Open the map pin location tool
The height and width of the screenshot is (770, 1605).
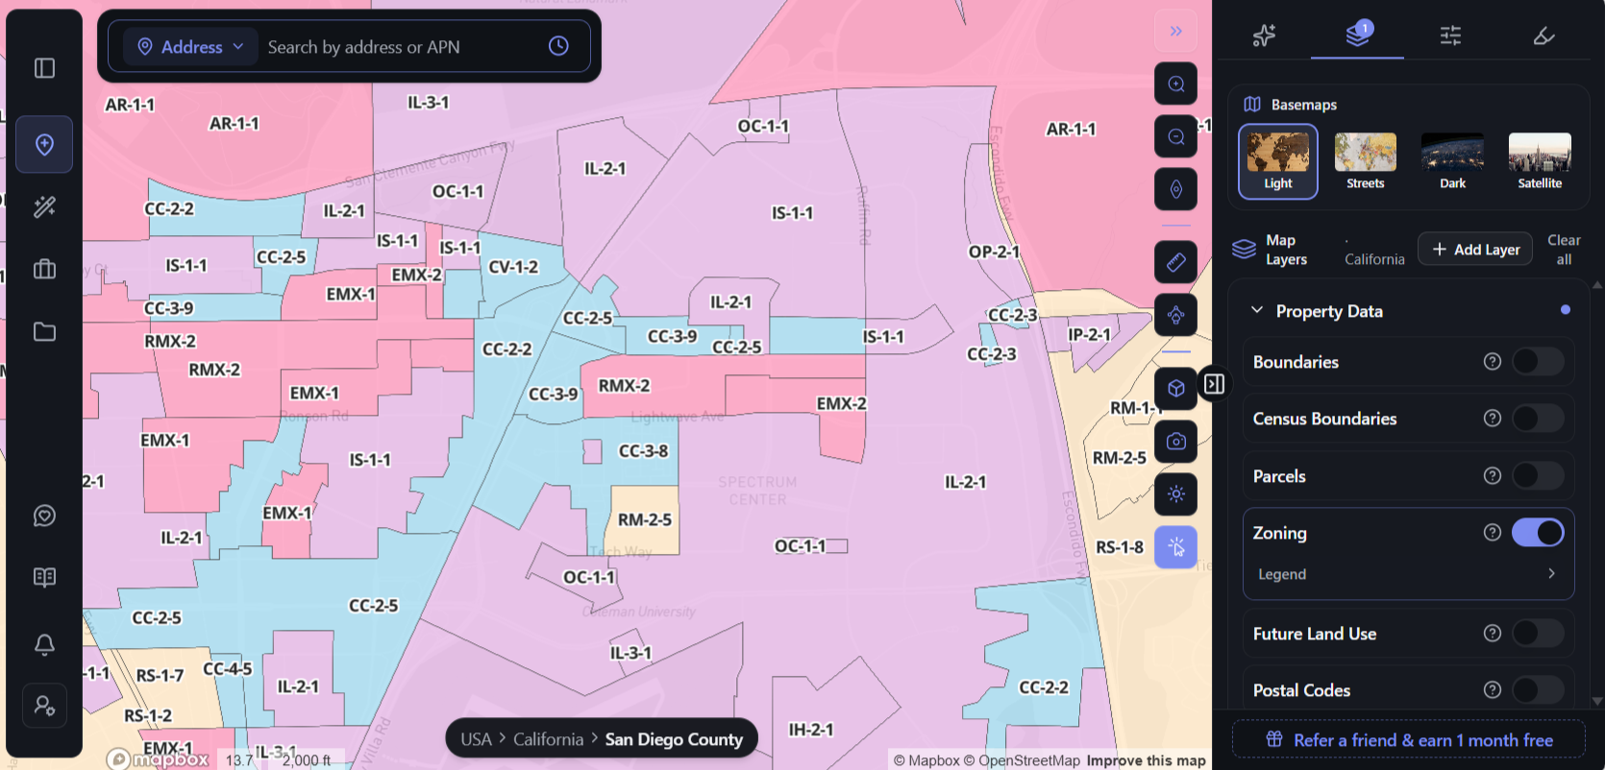(x=44, y=145)
